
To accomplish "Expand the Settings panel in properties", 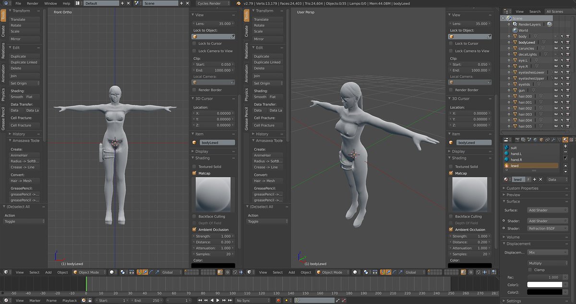I will click(514, 301).
